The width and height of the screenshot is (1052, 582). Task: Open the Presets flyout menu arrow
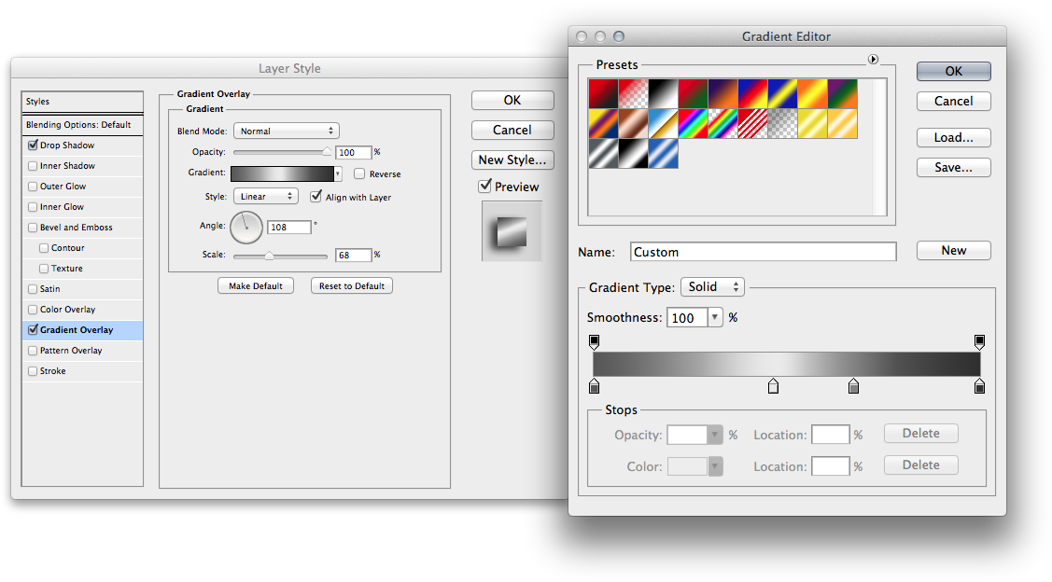pos(873,59)
